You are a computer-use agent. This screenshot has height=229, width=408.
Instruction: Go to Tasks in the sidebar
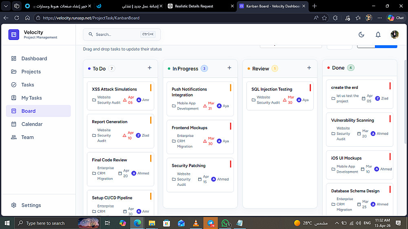[38, 85]
